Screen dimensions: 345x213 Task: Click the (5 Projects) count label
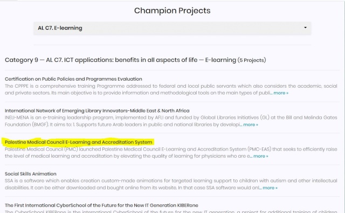252,60
